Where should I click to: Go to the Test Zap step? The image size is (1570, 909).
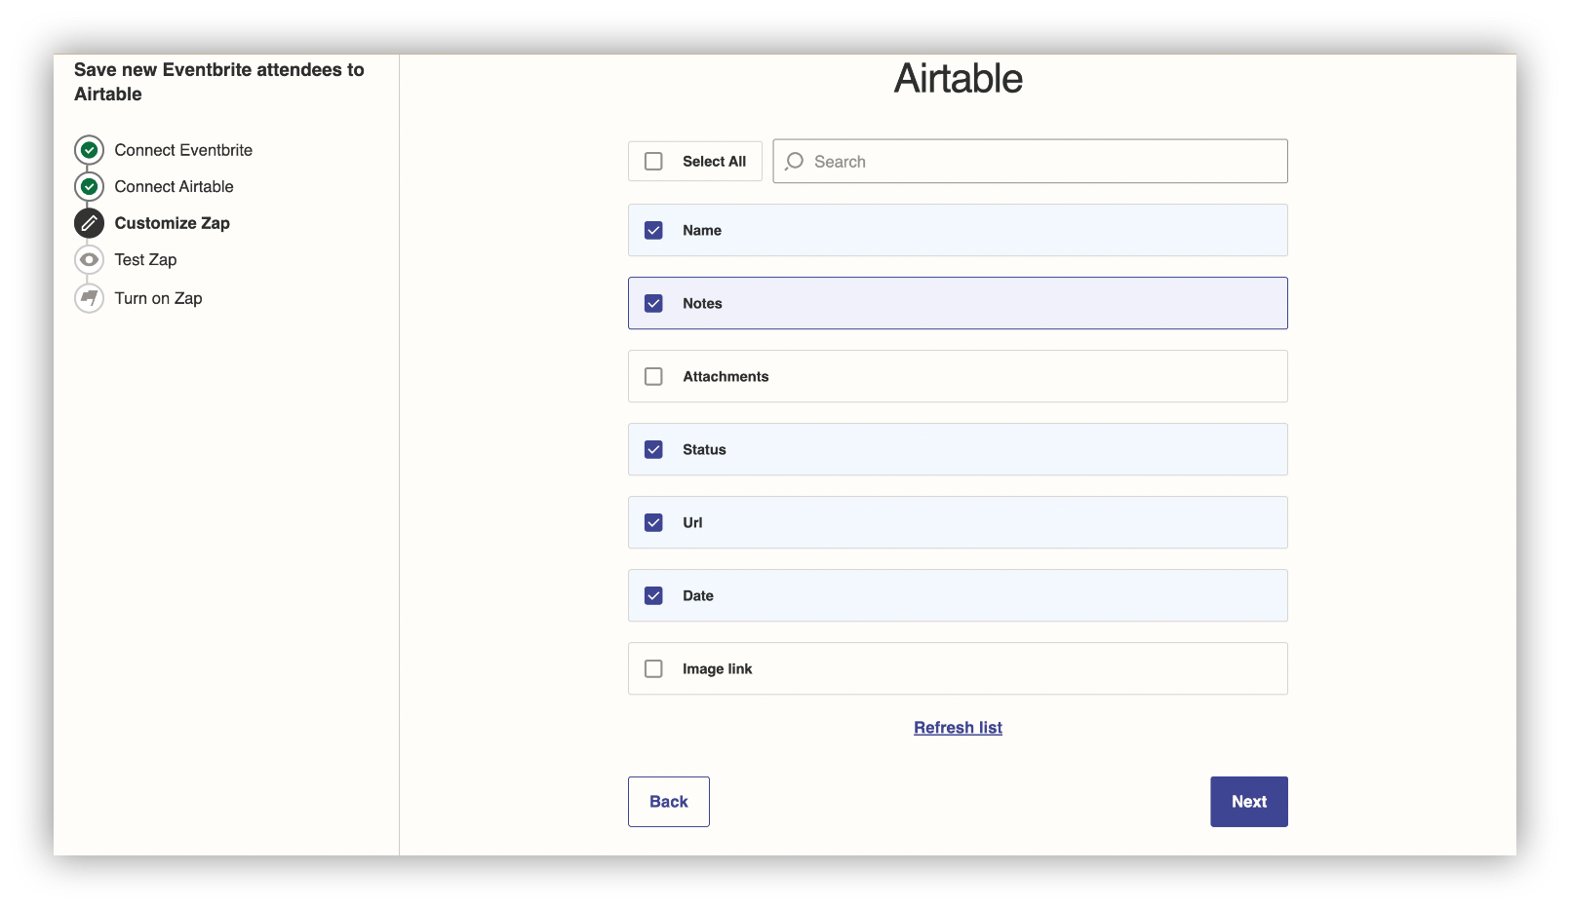(x=145, y=259)
